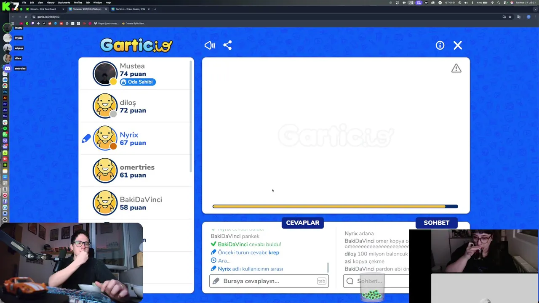Click the player list scrollbar
Screen dimensions: 539x303
191,116
